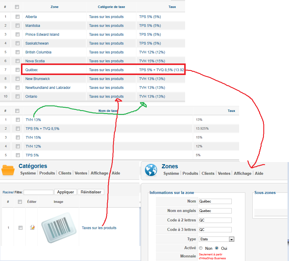Screen dimensions: 289x261
Task: Open Affichage menu in Catégories panel
Action: (x=99, y=173)
